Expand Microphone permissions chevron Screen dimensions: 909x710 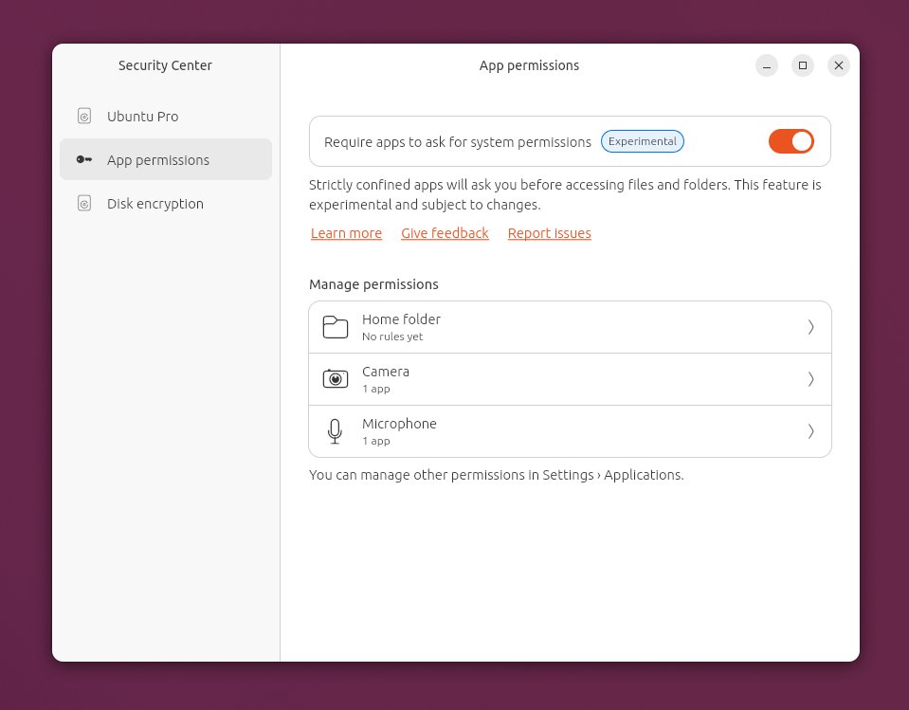pyautogui.click(x=810, y=431)
